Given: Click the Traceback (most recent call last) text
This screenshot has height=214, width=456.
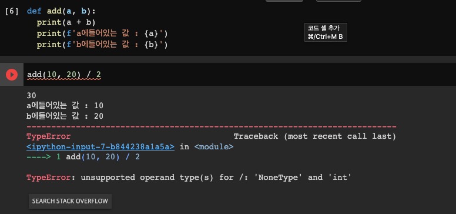Looking at the screenshot, I should (314, 136).
